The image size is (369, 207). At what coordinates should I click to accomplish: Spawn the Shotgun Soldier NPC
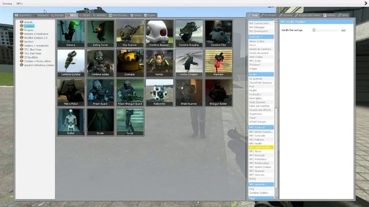tap(219, 93)
